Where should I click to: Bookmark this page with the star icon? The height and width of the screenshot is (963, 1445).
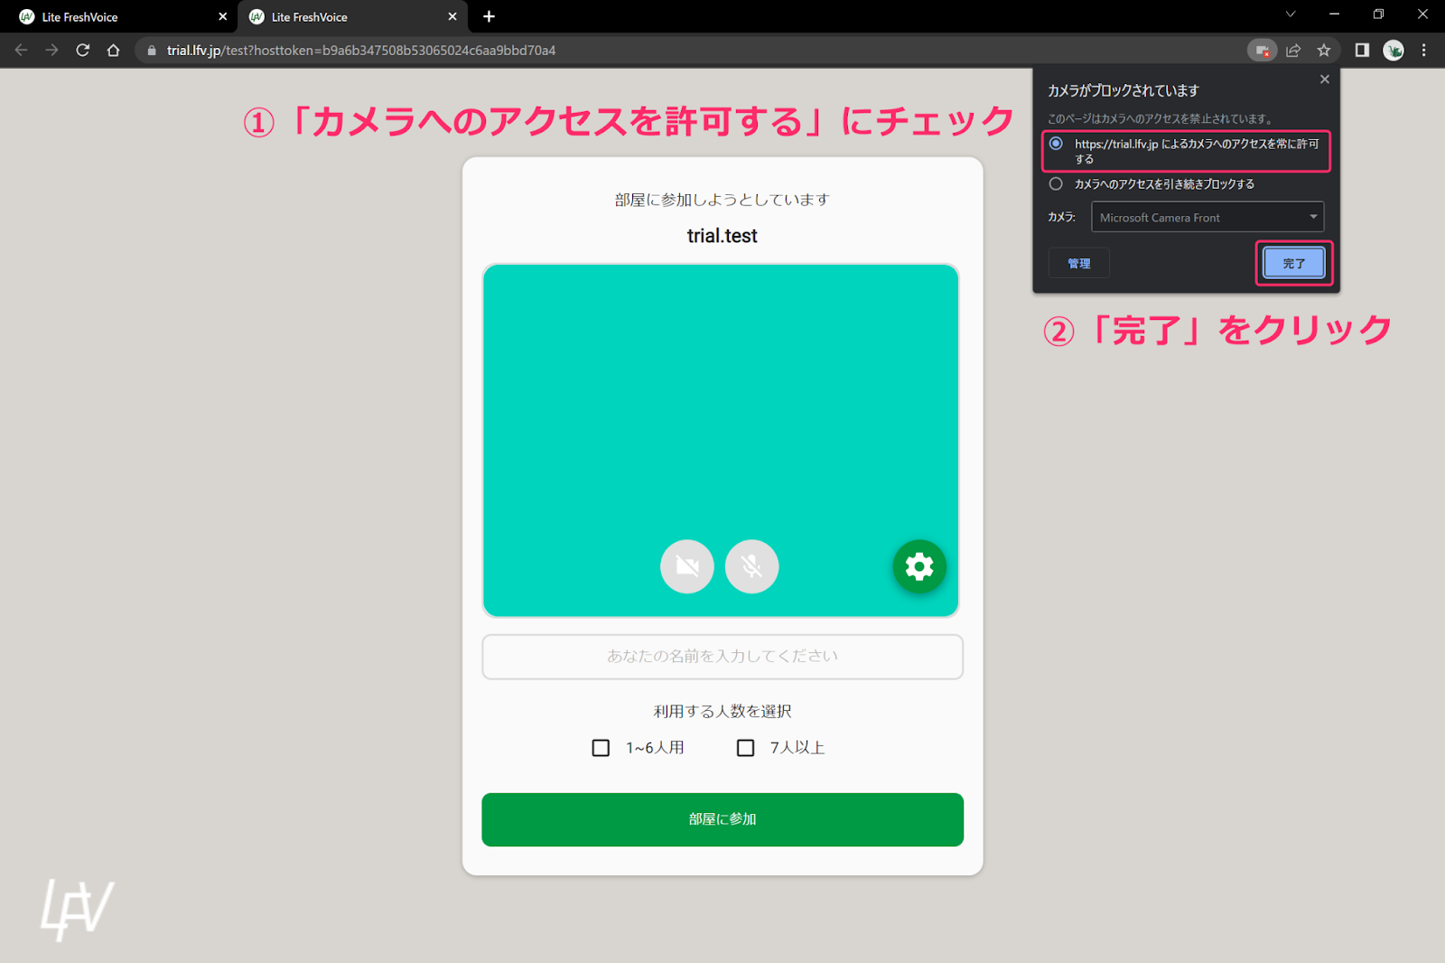pos(1324,51)
